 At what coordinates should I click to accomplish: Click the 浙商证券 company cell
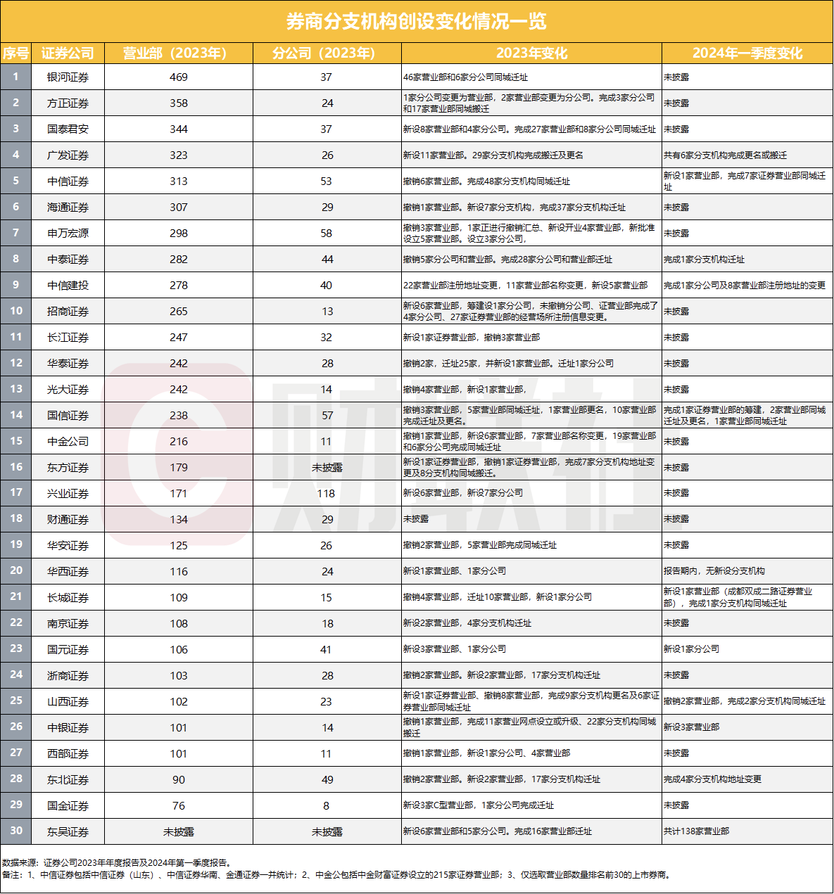68,676
